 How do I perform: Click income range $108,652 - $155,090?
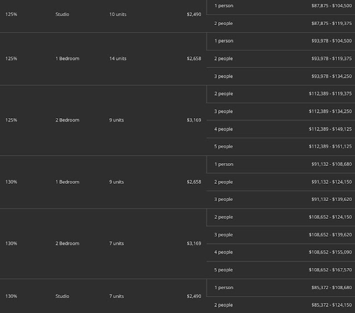pos(331,252)
